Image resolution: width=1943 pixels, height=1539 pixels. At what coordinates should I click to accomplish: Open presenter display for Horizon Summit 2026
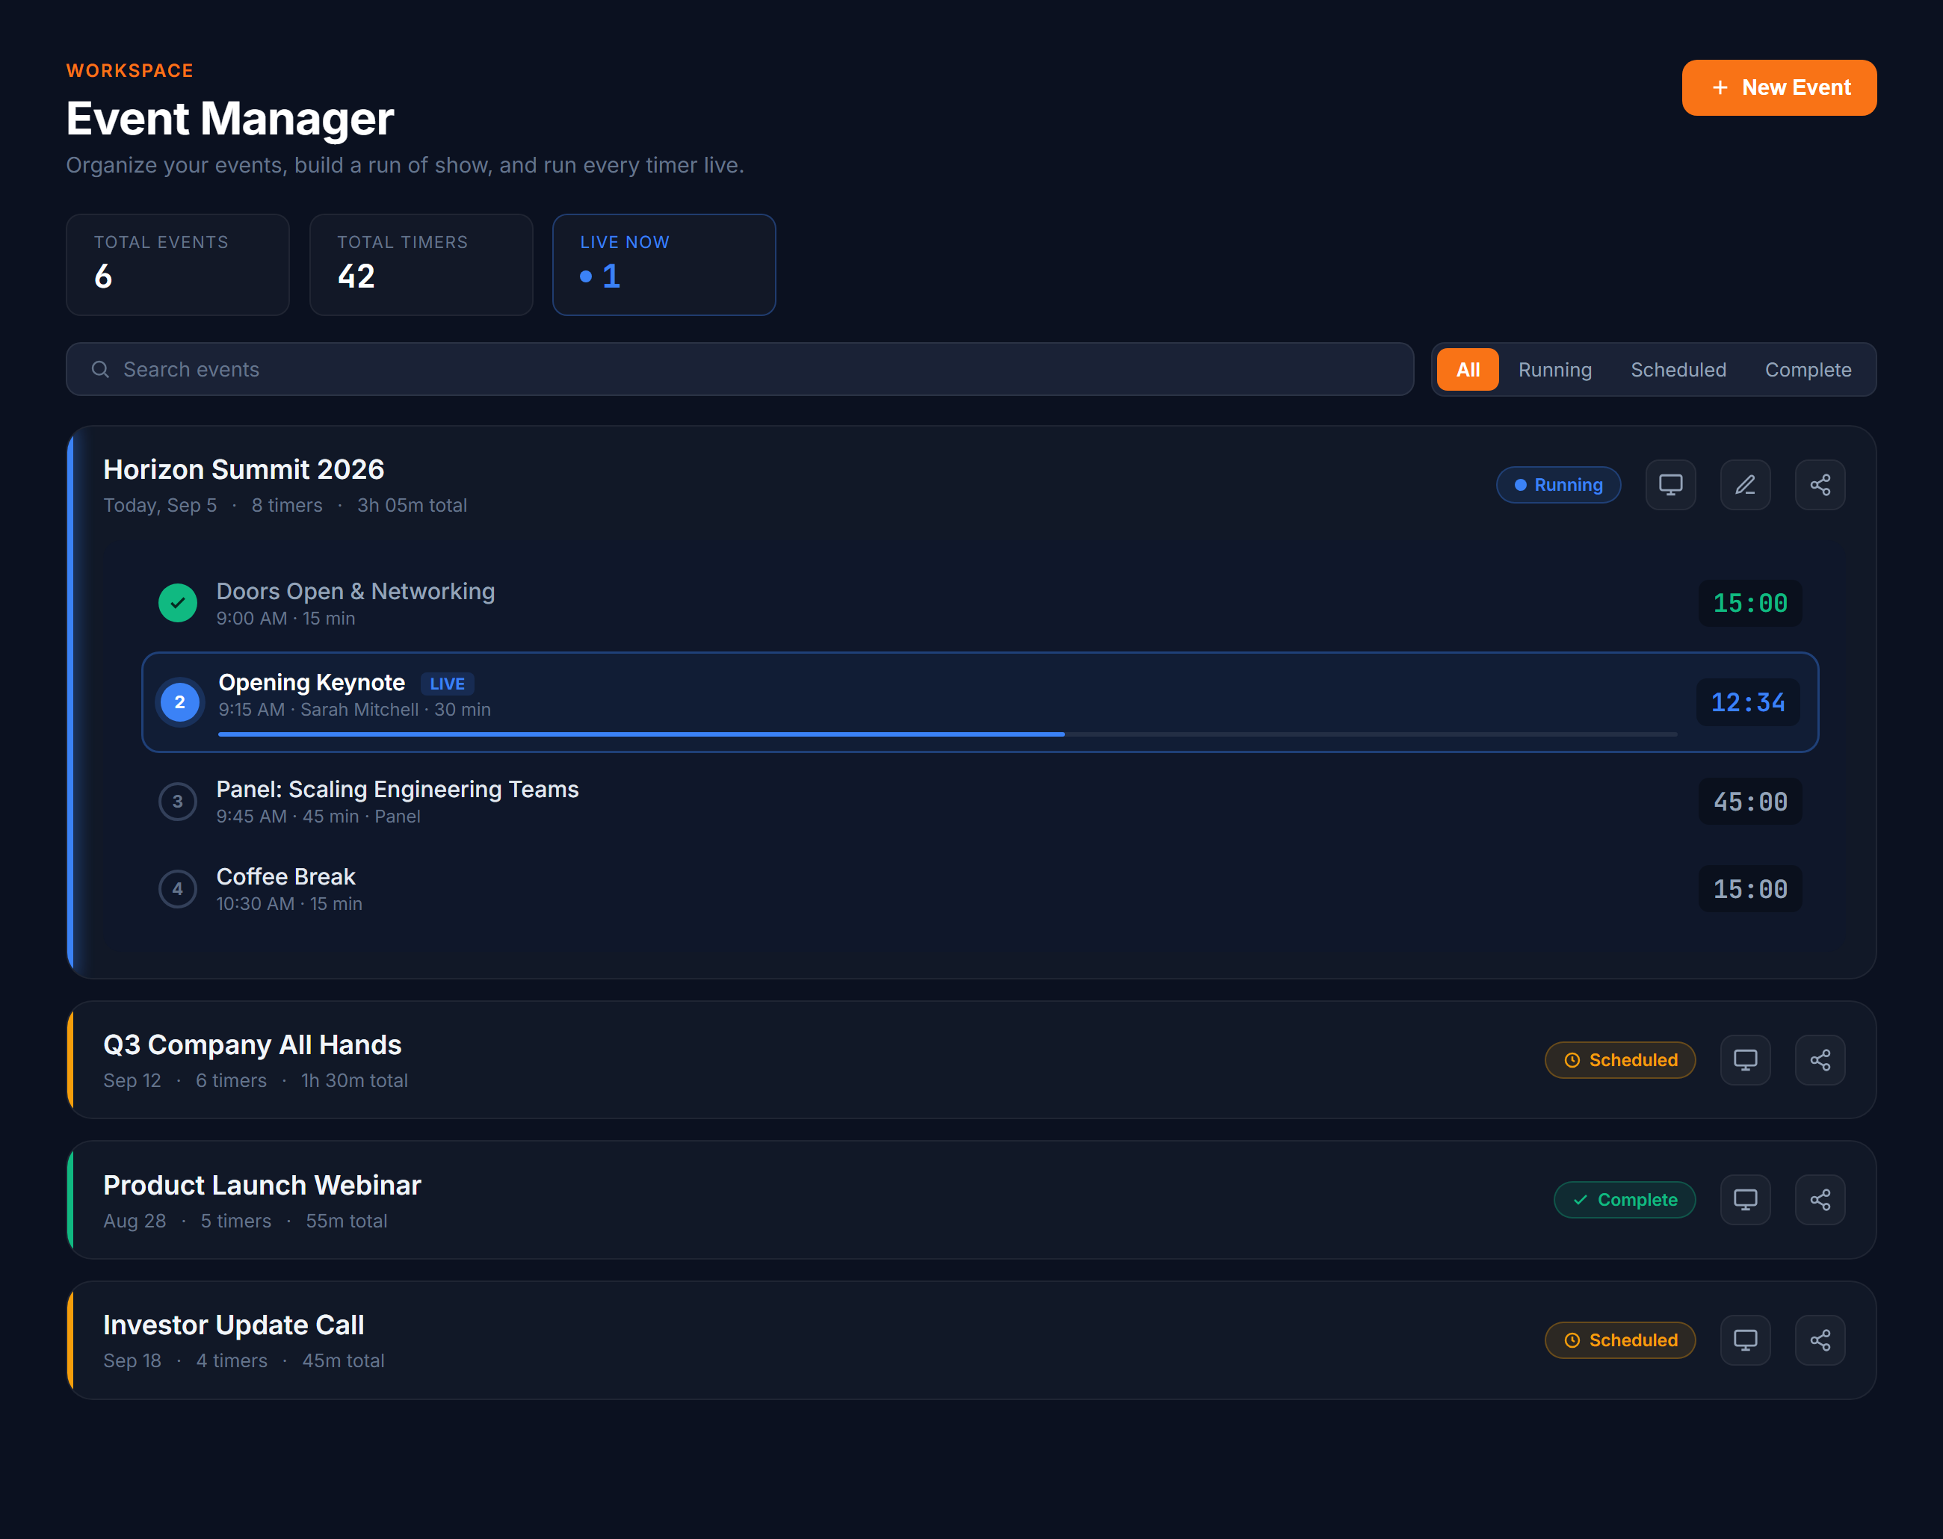coord(1670,485)
